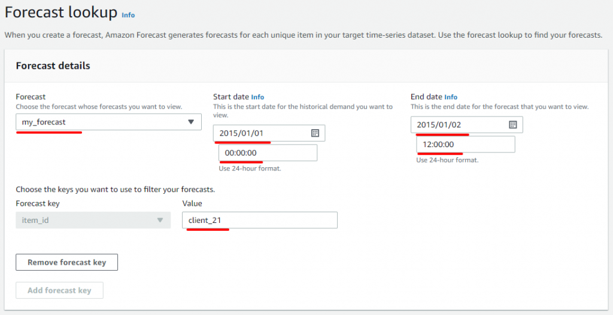Screen dimensions: 613x315
Task: Click the arrow on my_forecast dropdown
Action: click(191, 122)
